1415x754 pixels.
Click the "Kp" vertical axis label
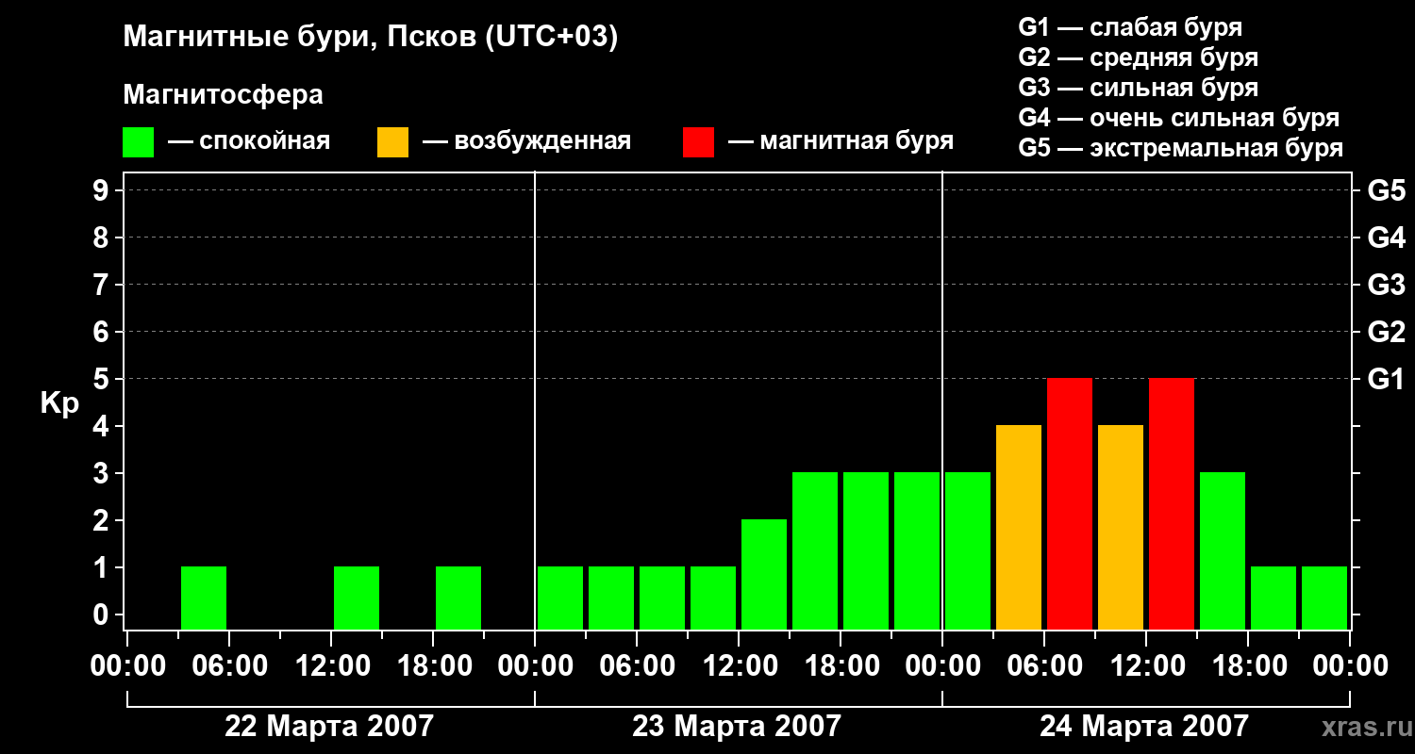pos(59,404)
